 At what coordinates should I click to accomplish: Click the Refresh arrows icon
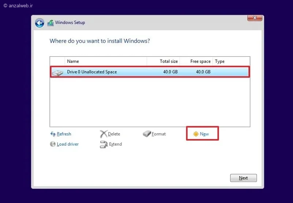(53, 134)
